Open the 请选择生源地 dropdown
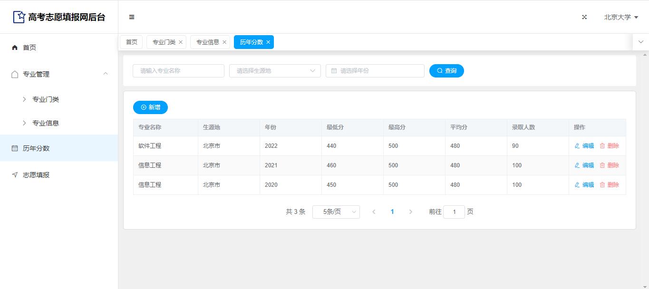This screenshot has height=289, width=649. point(274,71)
